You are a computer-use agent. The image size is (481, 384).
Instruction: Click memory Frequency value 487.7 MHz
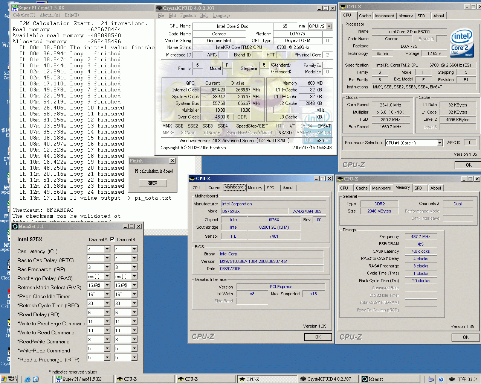pyautogui.click(x=421, y=237)
